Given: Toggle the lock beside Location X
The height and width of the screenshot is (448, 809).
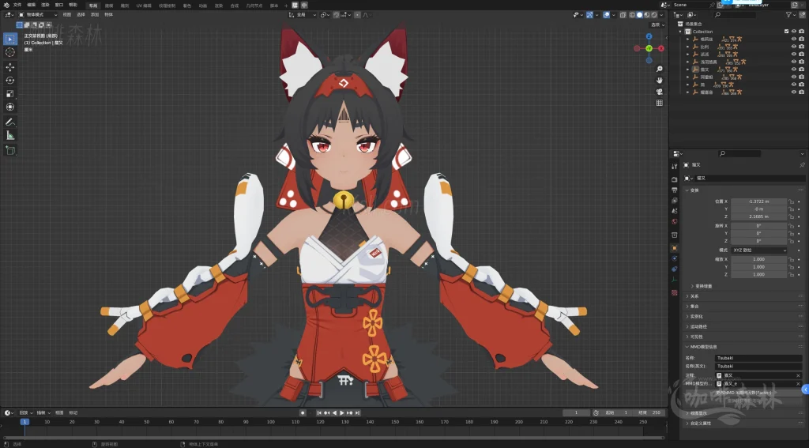Looking at the screenshot, I should 792,201.
